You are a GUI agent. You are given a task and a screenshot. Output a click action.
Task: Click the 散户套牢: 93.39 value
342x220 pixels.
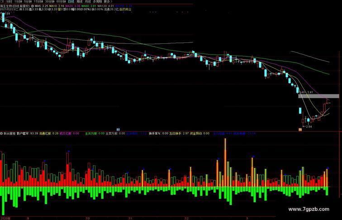click(28, 133)
